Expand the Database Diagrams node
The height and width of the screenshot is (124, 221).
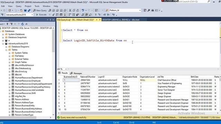pyautogui.click(x=6, y=47)
